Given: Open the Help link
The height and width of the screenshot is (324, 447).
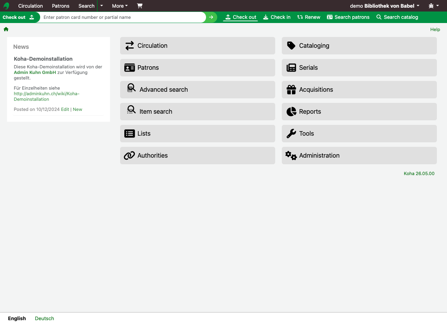Looking at the screenshot, I should click(x=435, y=30).
